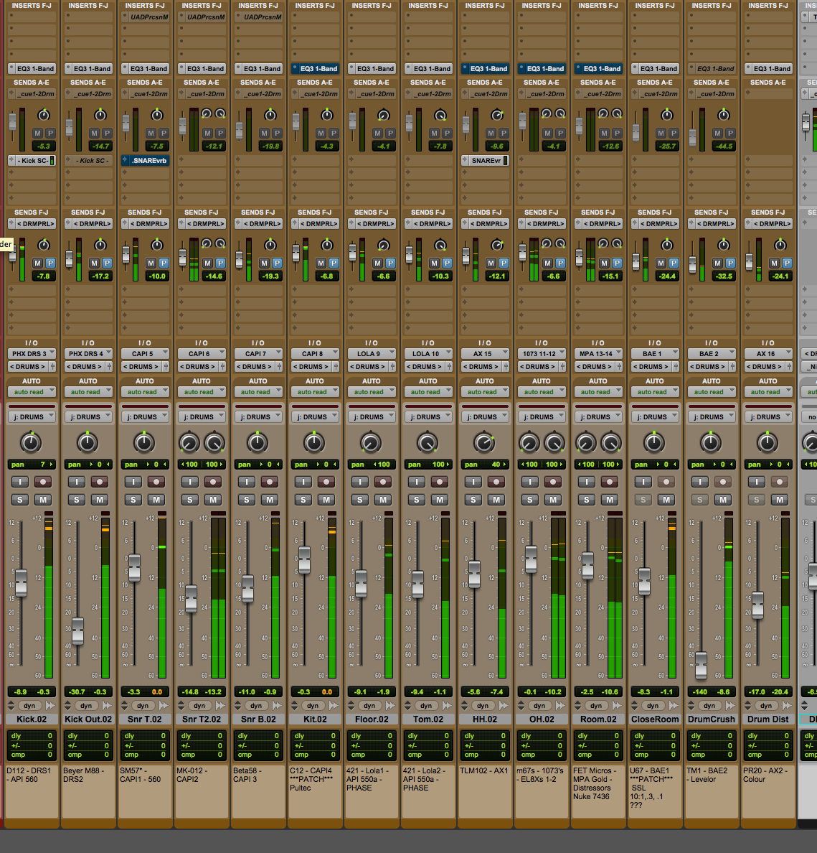
Task: Enable input monitoring on Snr B.02
Action: 247,482
